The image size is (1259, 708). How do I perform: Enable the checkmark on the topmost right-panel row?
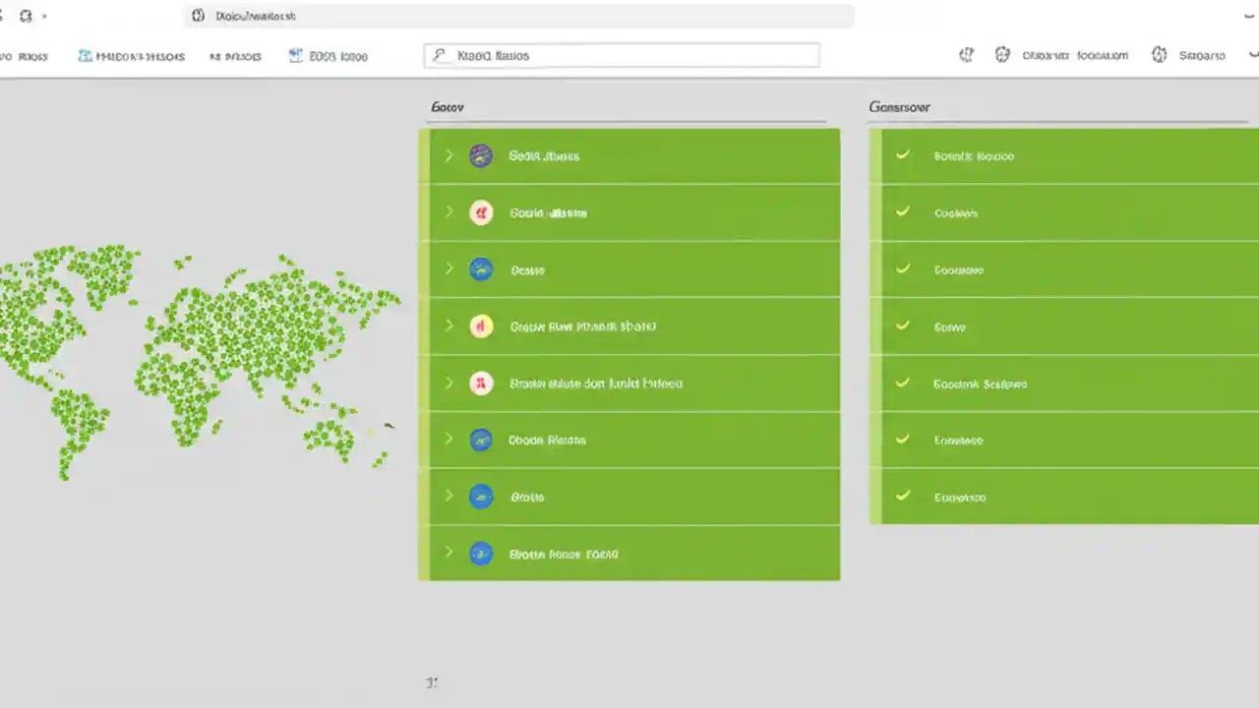[902, 155]
